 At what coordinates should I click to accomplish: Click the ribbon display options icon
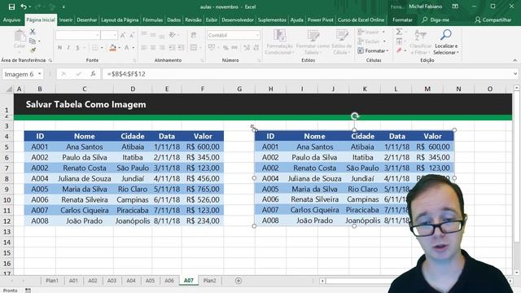coord(455,7)
